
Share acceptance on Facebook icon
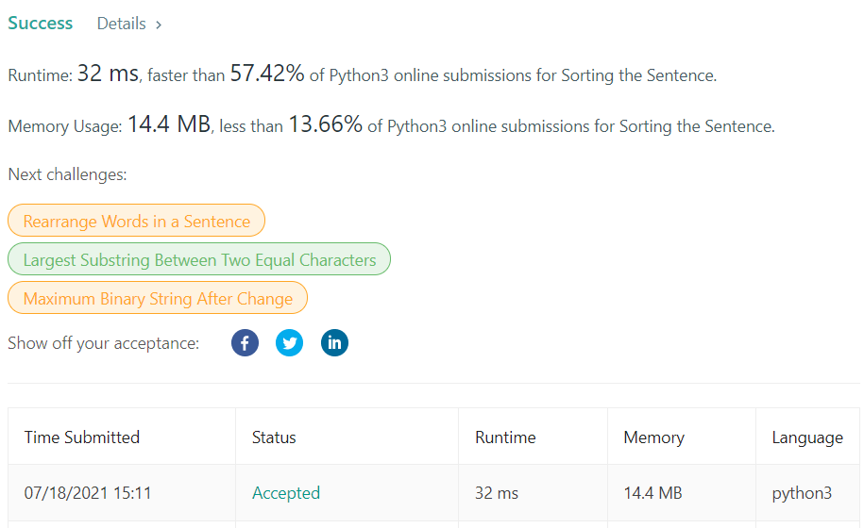(x=245, y=342)
